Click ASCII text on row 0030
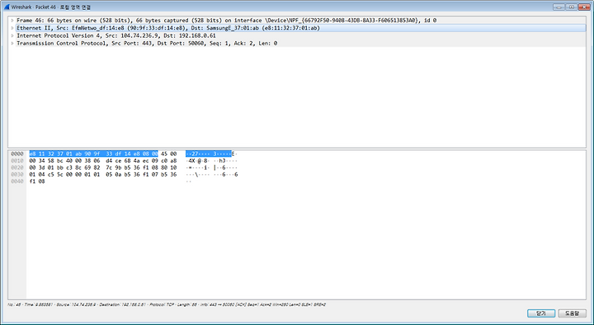Image resolution: width=594 pixels, height=325 pixels. pos(211,175)
